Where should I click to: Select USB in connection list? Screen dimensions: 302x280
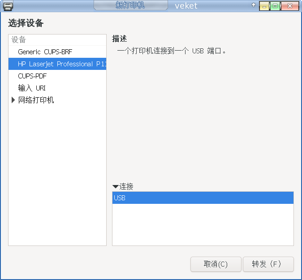tap(203, 198)
